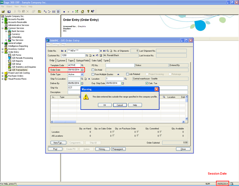Open the Optional Fields tab
The image size is (239, 186).
pos(82,61)
